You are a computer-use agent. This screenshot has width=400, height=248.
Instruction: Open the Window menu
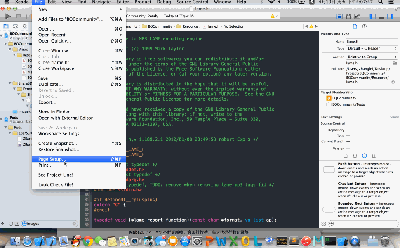222,2
